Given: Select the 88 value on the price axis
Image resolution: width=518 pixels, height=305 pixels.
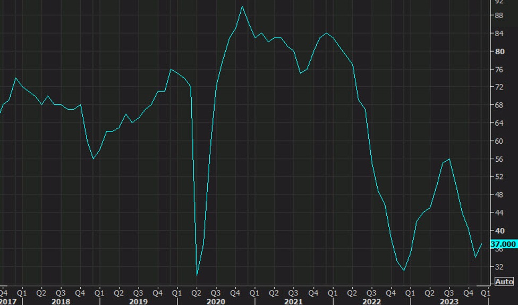Looking at the screenshot, I should [x=499, y=15].
